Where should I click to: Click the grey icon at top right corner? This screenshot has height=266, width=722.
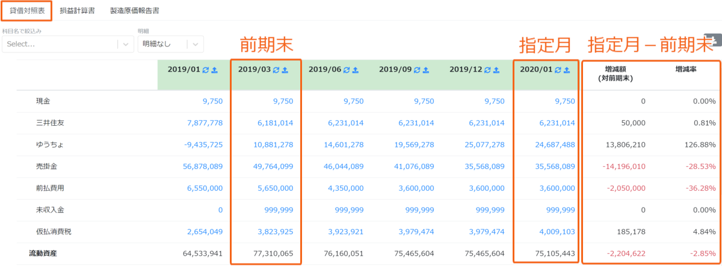(x=714, y=41)
